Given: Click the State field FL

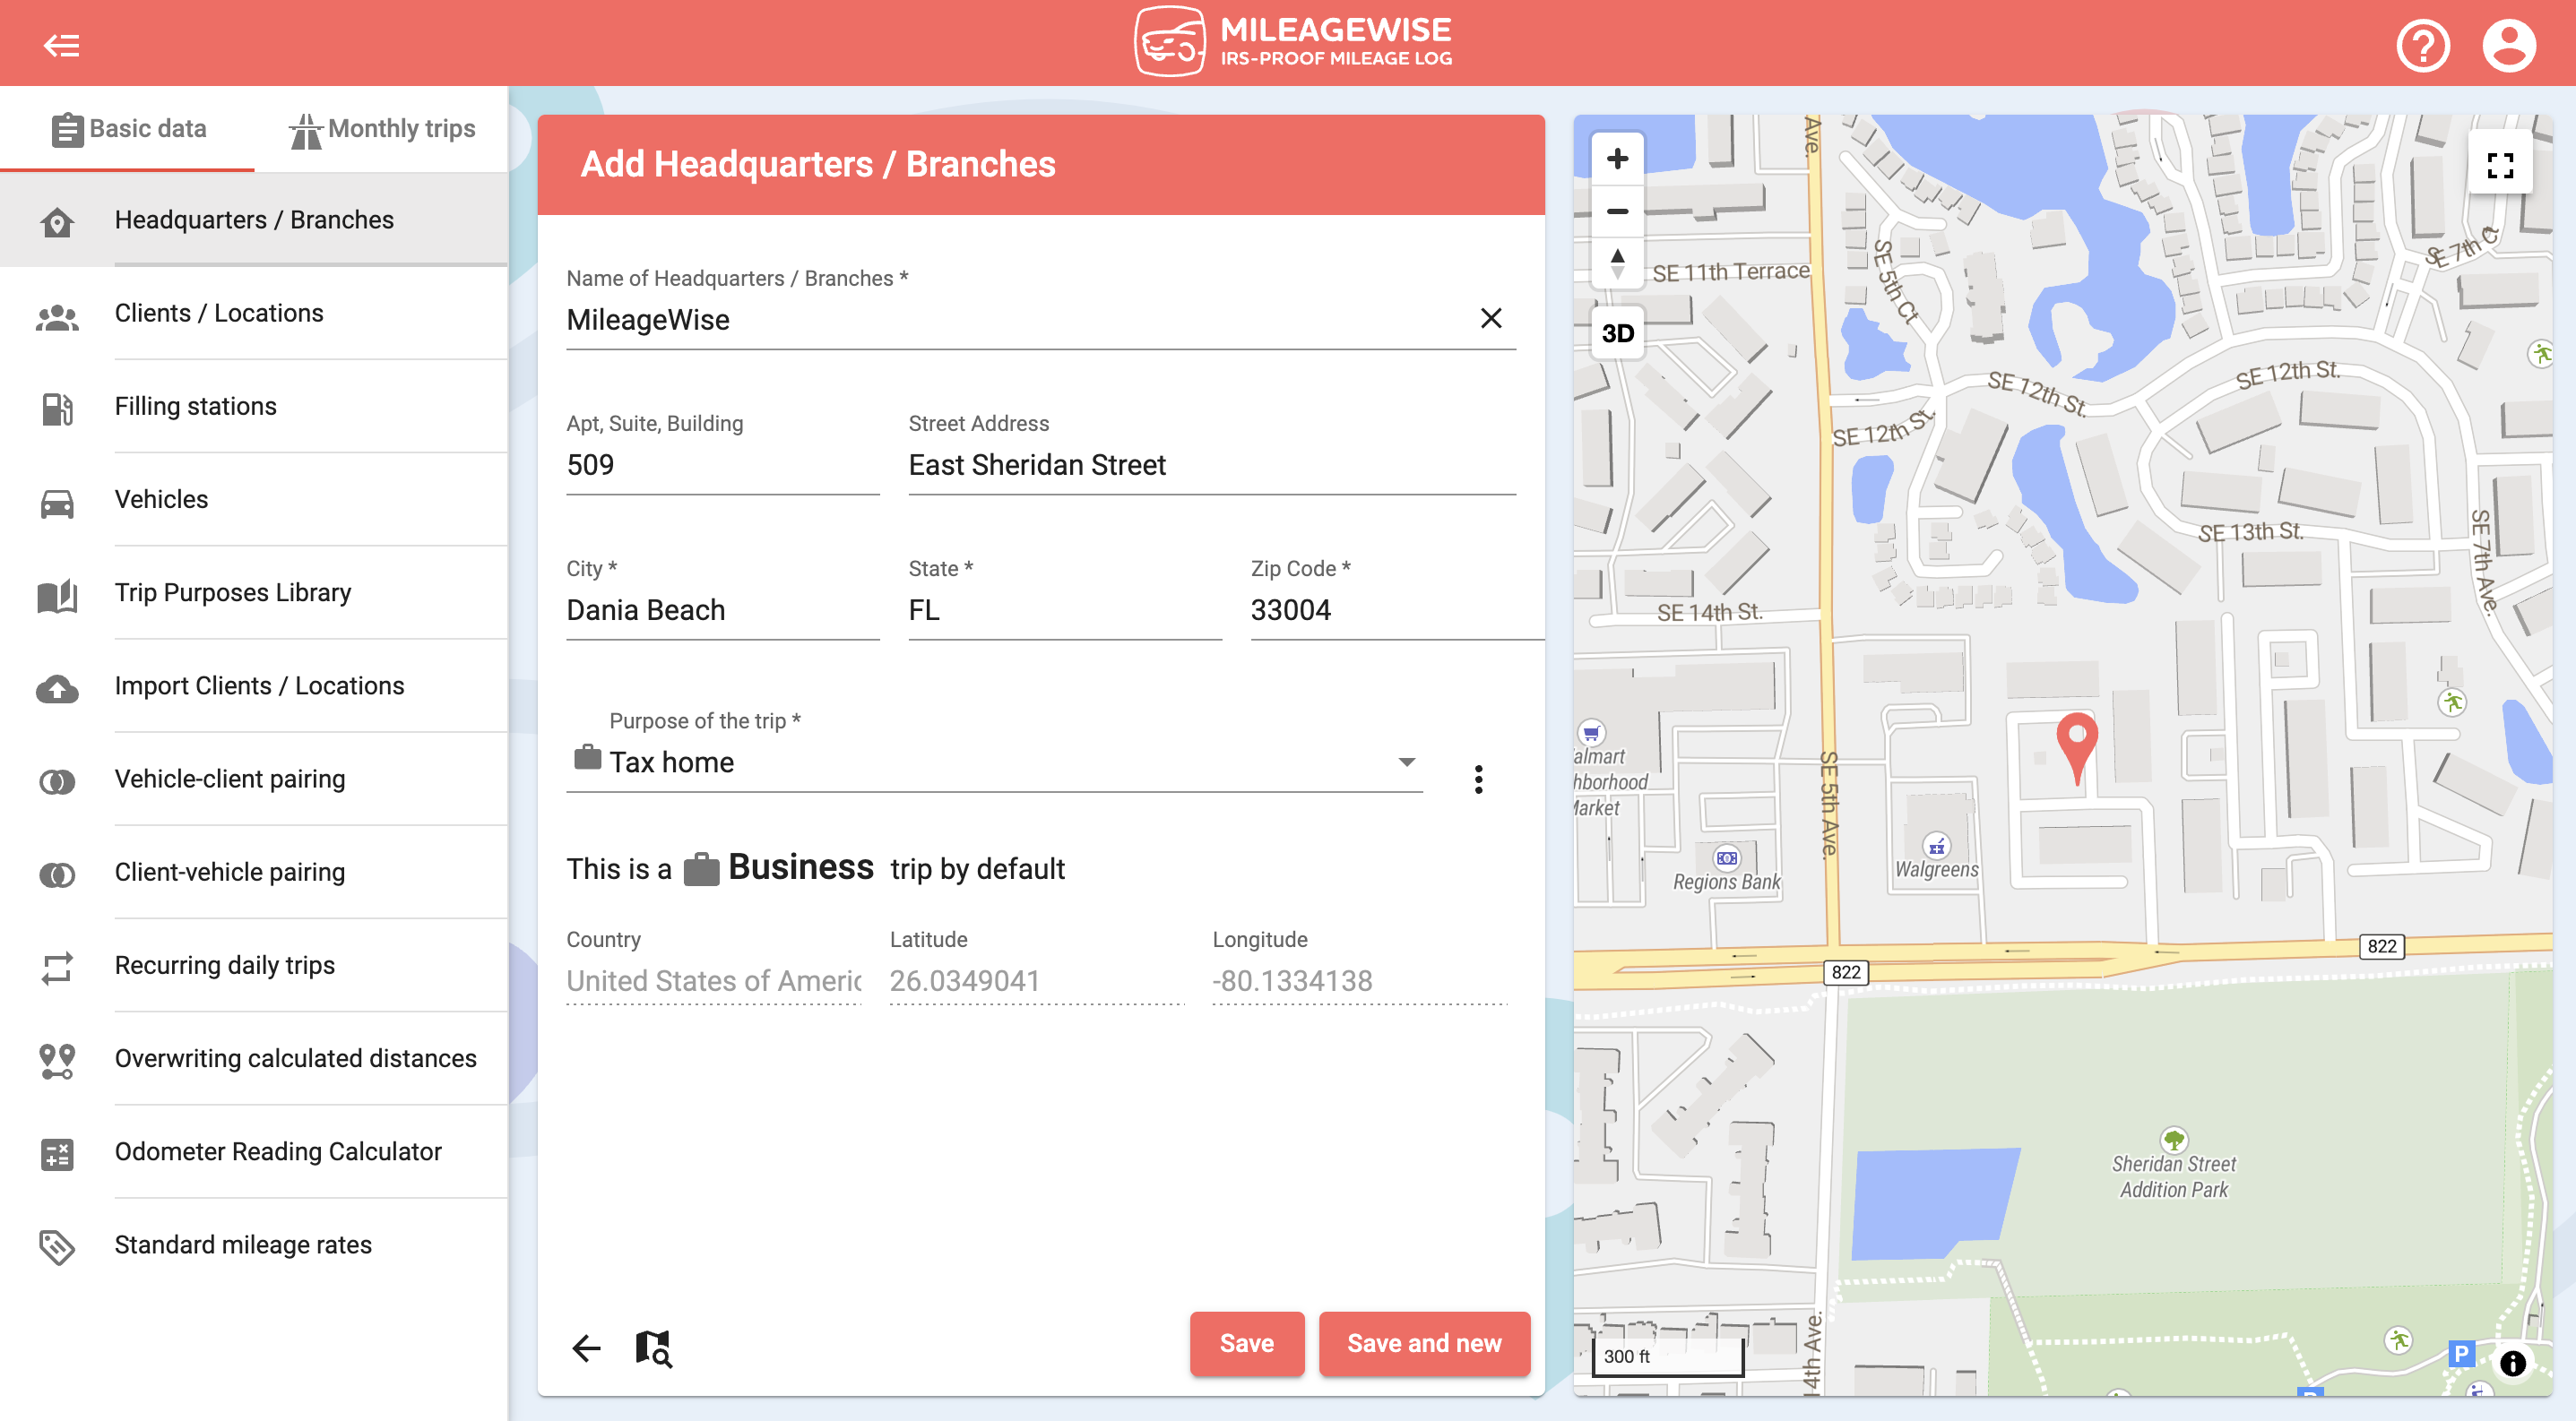Looking at the screenshot, I should [1064, 609].
